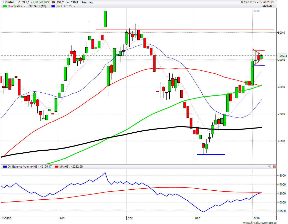The image size is (288, 224).
Task: Click the 85*dag timeframe box
Action: [x=6, y=218]
